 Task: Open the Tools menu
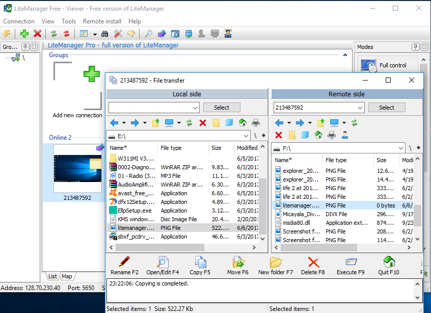[69, 21]
